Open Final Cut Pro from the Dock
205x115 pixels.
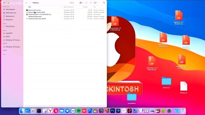point(95,111)
